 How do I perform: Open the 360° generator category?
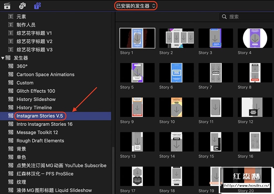click(x=22, y=66)
